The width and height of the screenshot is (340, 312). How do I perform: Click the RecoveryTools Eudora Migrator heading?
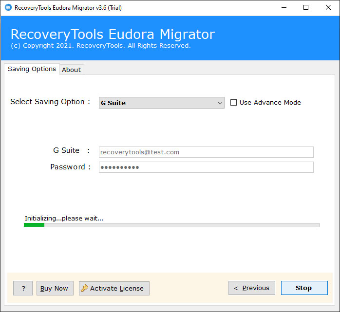pos(113,34)
